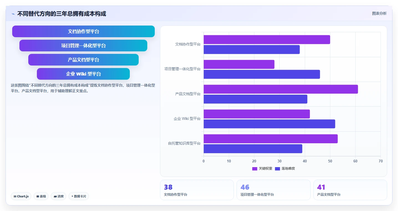Click the purple 关键权重 bar for 项目管理一体化型平台
The height and width of the screenshot is (211, 398).
239,64
